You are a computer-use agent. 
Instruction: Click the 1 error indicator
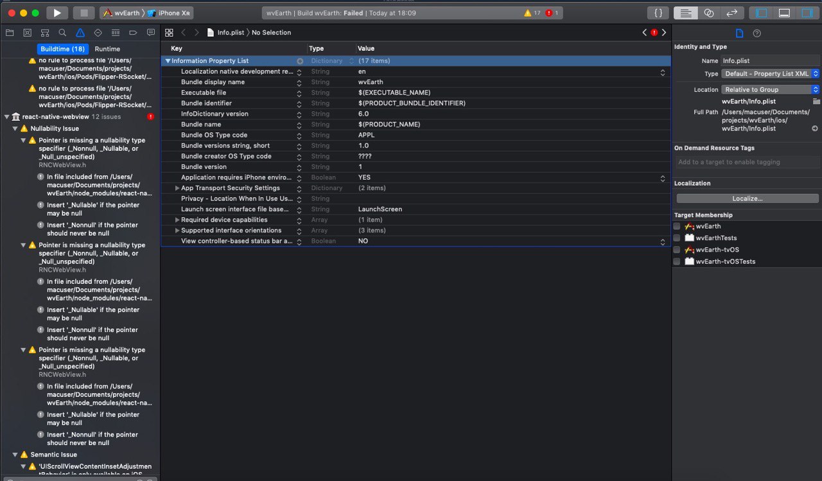coord(552,13)
